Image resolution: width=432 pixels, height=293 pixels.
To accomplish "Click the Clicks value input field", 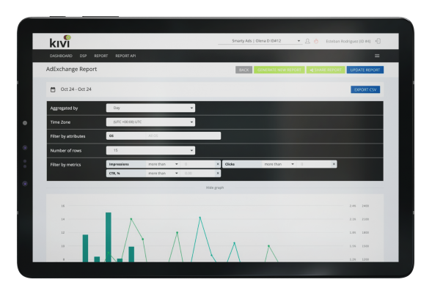I will tap(314, 164).
